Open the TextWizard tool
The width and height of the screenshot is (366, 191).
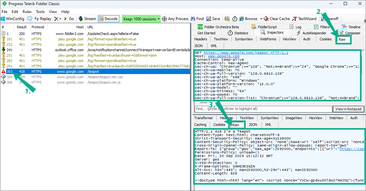pyautogui.click(x=304, y=19)
